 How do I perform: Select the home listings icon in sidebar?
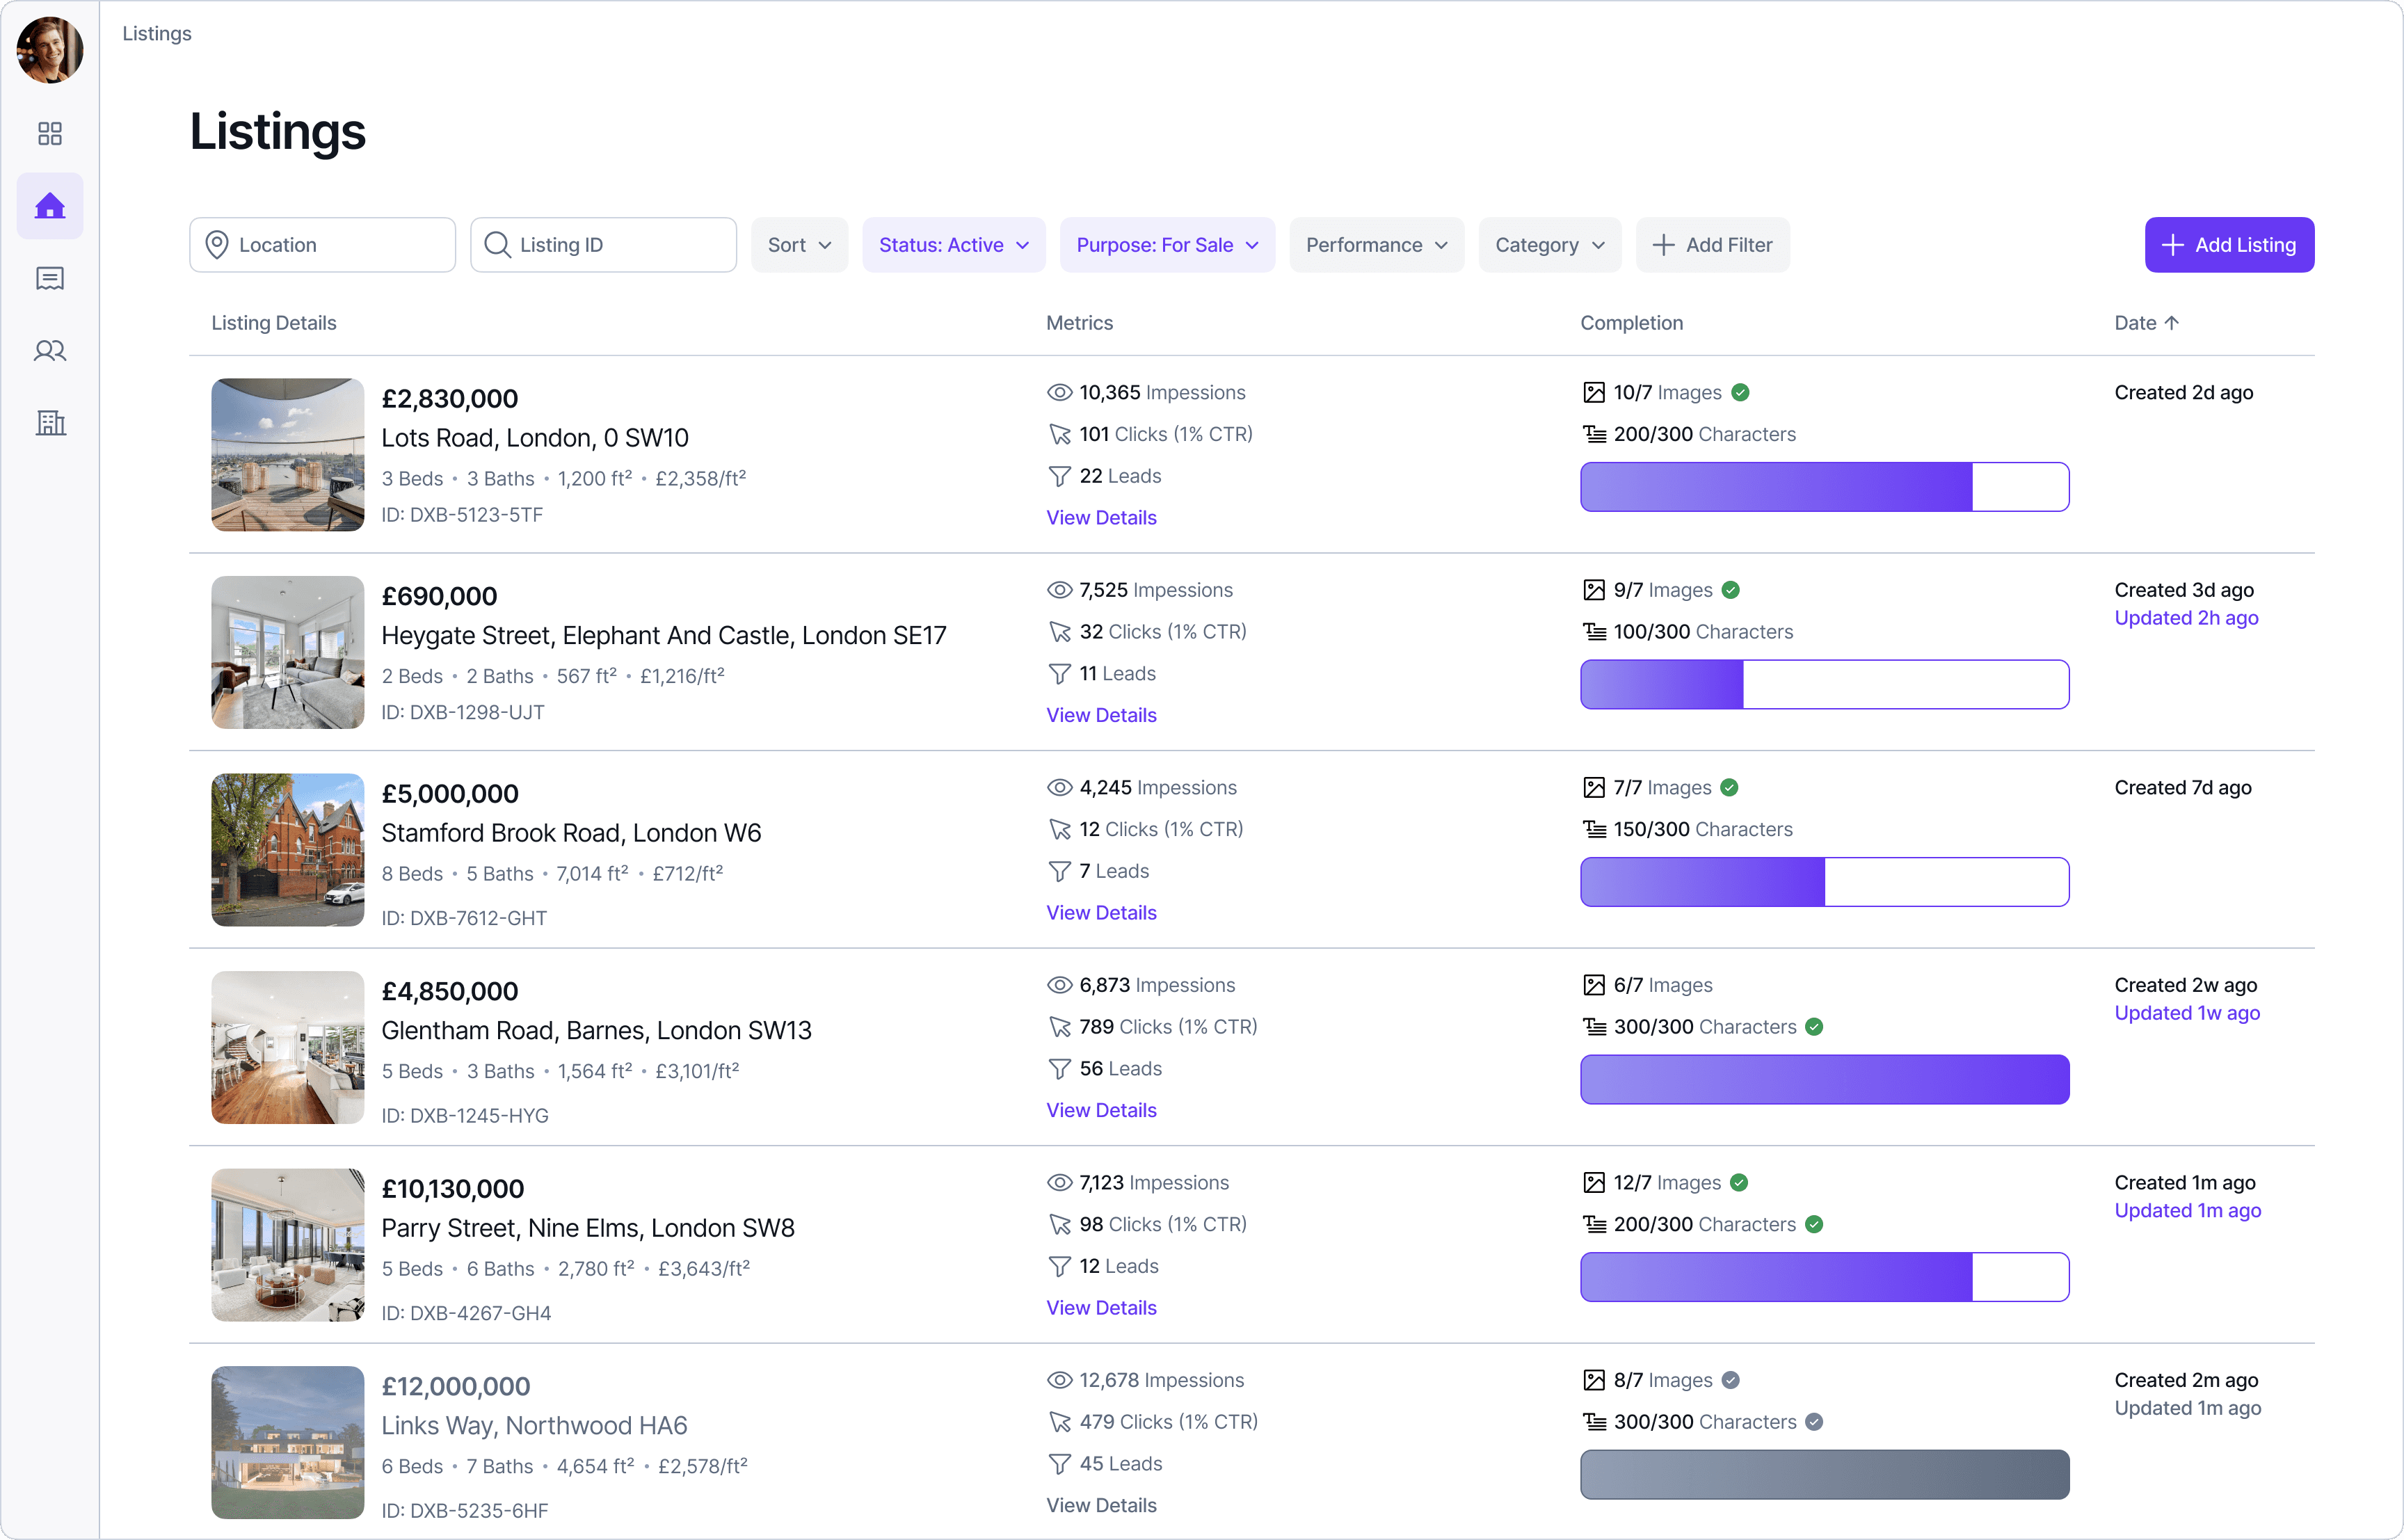coord(50,206)
